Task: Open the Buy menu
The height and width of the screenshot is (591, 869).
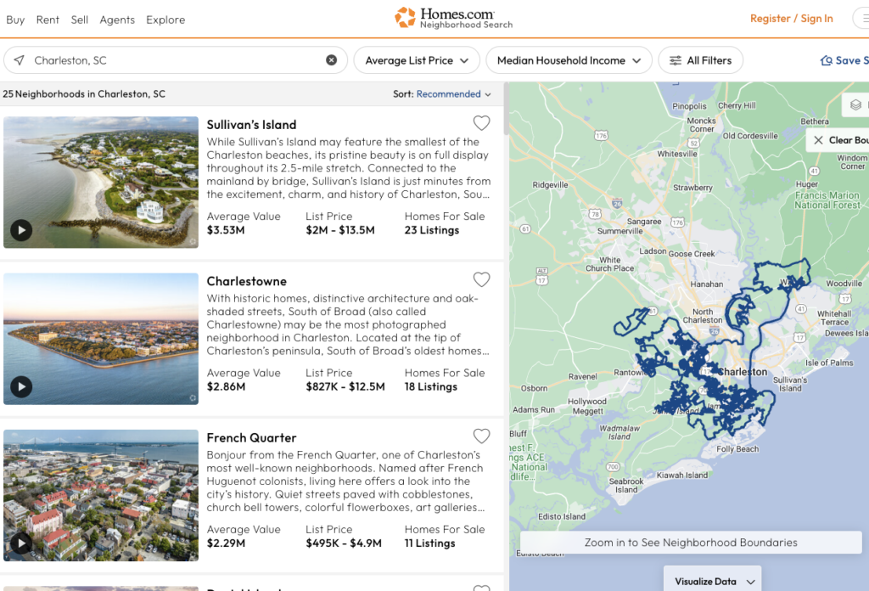Action: tap(15, 20)
